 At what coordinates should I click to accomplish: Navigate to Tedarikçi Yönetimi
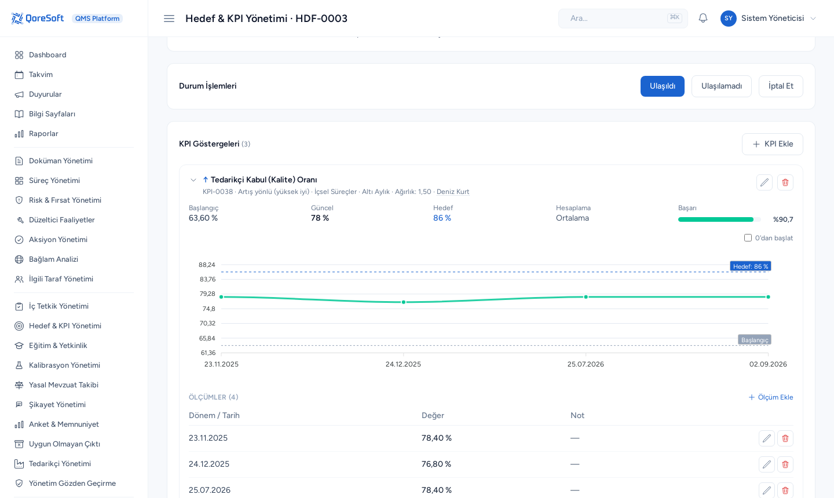pyautogui.click(x=74, y=464)
